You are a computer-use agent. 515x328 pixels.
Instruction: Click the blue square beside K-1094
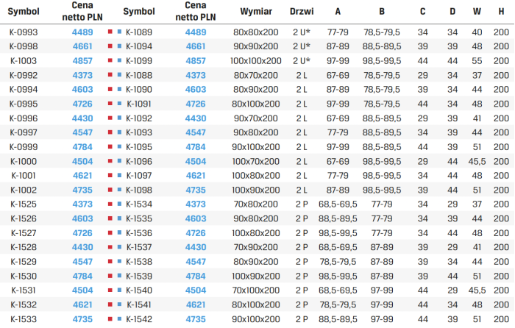[119, 46]
